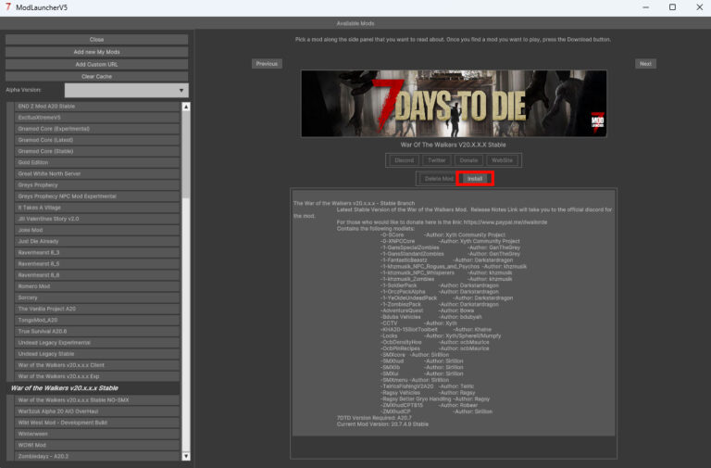Select War3zuk Alpha 20 AIO Overhaul
This screenshot has width=711, height=468.
[x=97, y=411]
